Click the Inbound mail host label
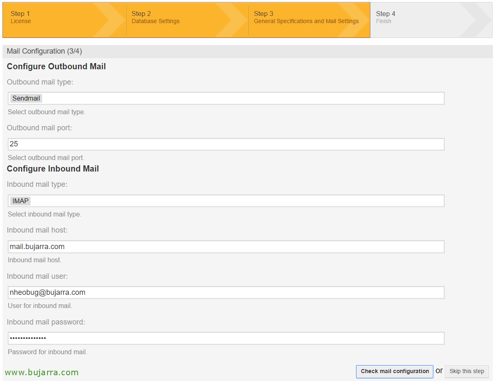 [x=37, y=230]
